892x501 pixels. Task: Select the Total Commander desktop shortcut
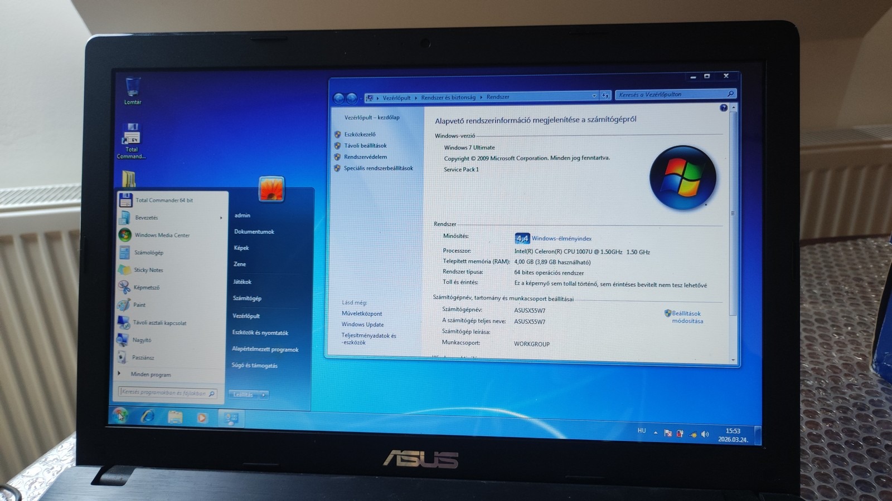(x=131, y=141)
